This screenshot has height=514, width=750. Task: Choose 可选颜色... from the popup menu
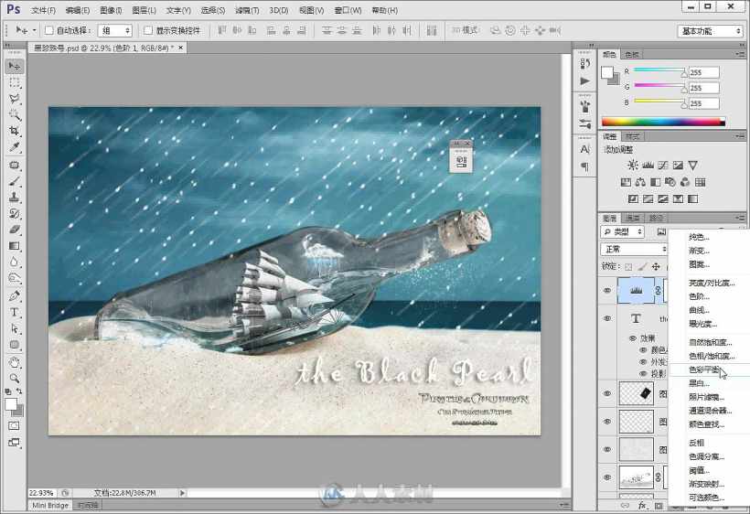706,498
